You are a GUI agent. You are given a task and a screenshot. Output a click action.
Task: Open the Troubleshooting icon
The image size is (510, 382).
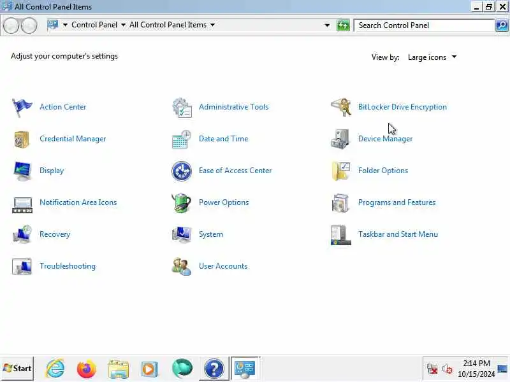[22, 266]
